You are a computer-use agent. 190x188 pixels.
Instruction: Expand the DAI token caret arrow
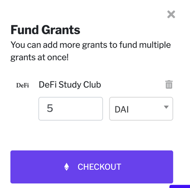[x=166, y=107]
